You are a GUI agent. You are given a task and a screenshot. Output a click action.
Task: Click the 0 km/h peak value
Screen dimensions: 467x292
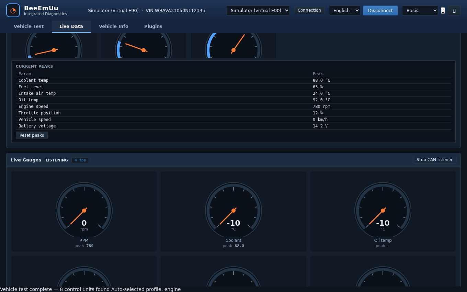pyautogui.click(x=320, y=120)
